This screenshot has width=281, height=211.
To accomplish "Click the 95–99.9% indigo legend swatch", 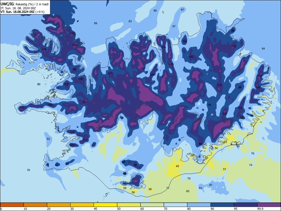I will [246, 205].
